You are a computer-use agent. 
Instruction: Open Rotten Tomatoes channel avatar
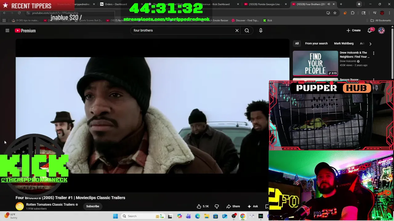point(20,206)
